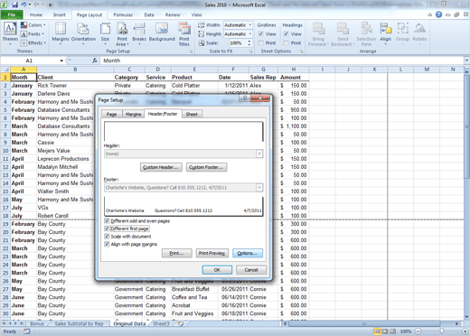Toggle Headings View checkbox
This screenshot has width=470, height=336.
pos(287,34)
